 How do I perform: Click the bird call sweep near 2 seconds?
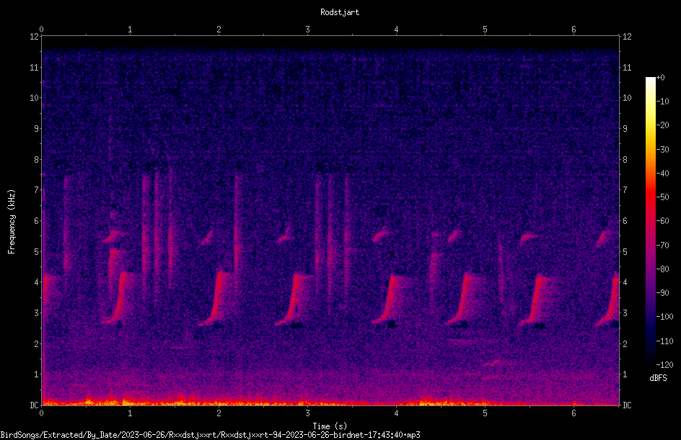click(x=216, y=299)
